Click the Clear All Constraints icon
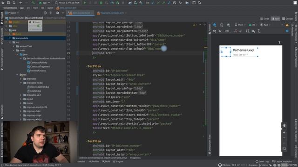The width and height of the screenshot is (298, 167). [235, 31]
